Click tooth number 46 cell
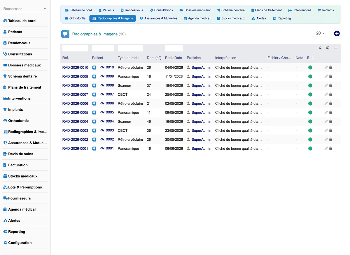 (149, 122)
